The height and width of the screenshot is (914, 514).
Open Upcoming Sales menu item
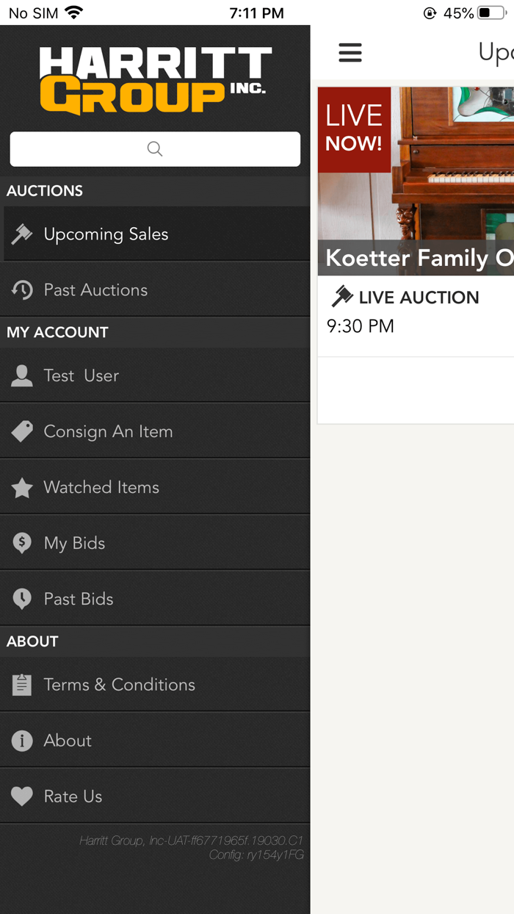(106, 234)
